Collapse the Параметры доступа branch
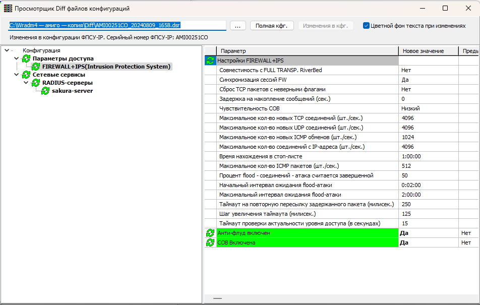480x305 pixels. [16, 58]
